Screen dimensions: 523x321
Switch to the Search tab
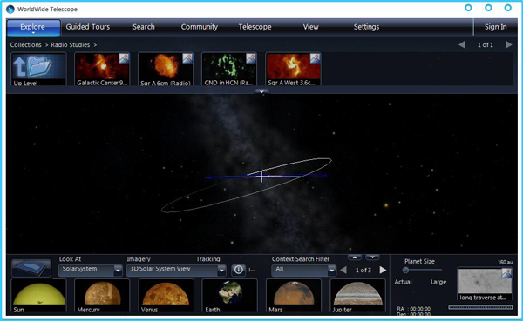pyautogui.click(x=144, y=27)
